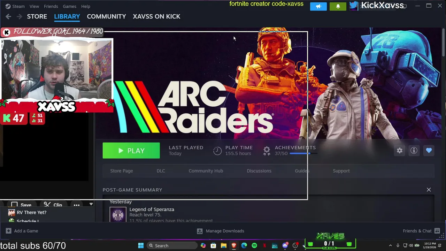
Task: Open the volume tray icon
Action: tap(411, 245)
